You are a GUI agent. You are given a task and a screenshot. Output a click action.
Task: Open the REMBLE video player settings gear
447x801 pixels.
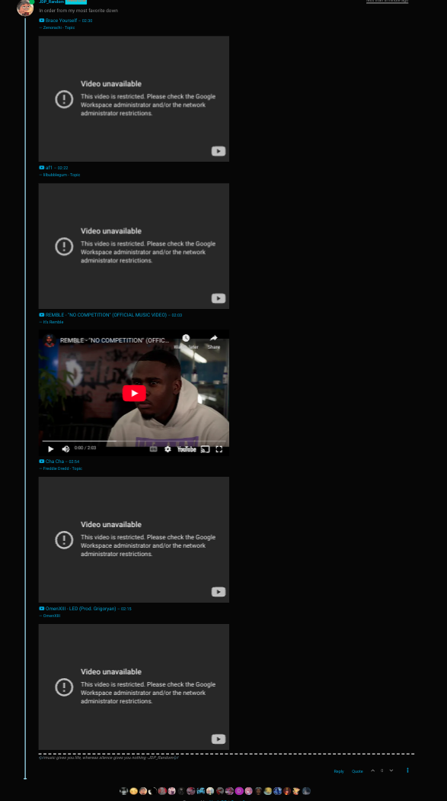[x=168, y=449]
